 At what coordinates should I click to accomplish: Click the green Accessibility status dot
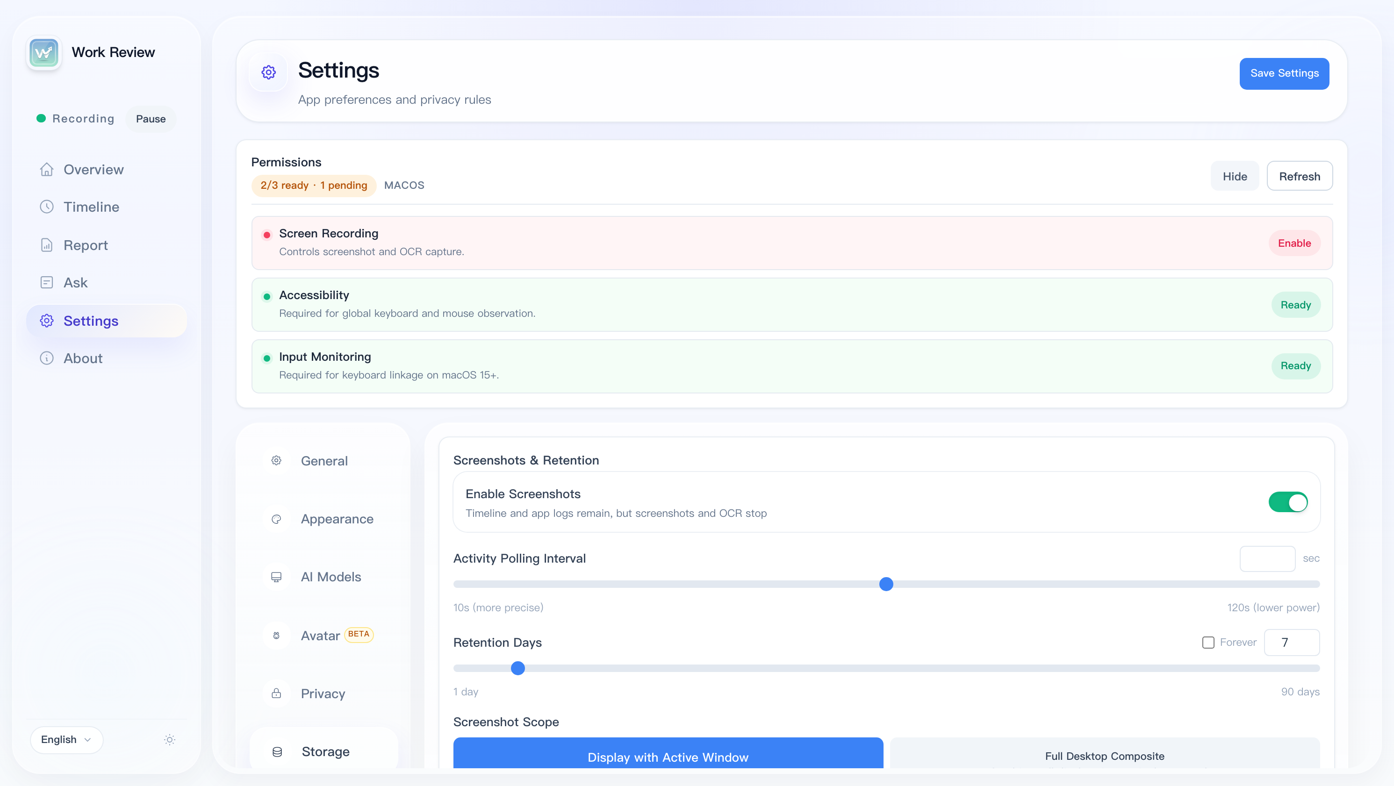point(267,296)
